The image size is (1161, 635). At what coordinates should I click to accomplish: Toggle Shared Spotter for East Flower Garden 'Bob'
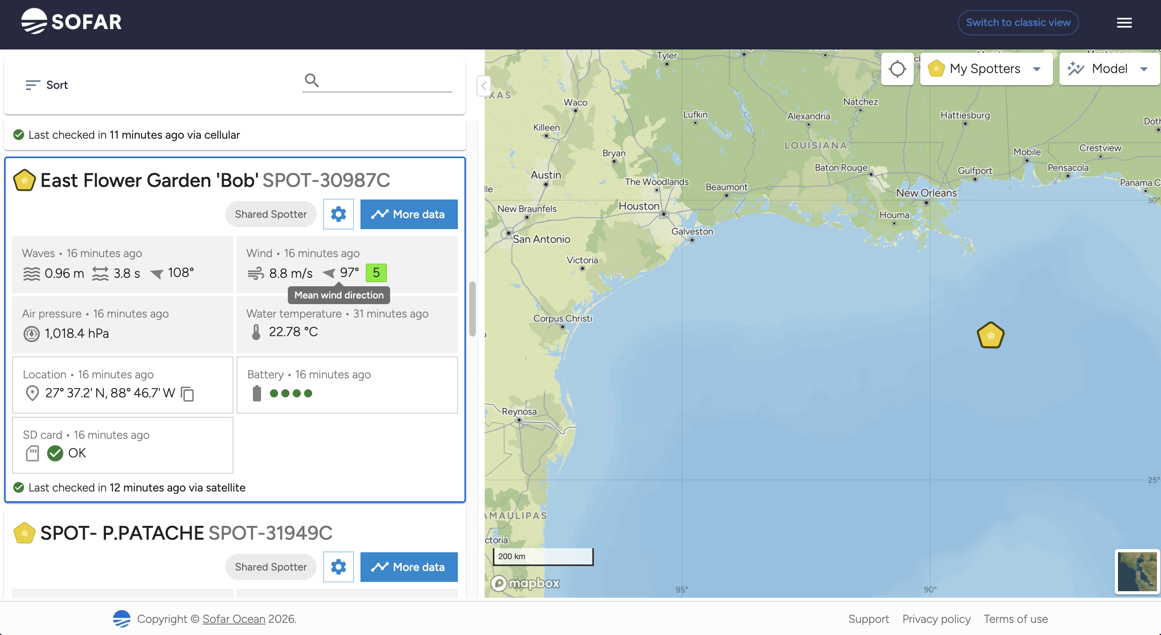point(270,214)
